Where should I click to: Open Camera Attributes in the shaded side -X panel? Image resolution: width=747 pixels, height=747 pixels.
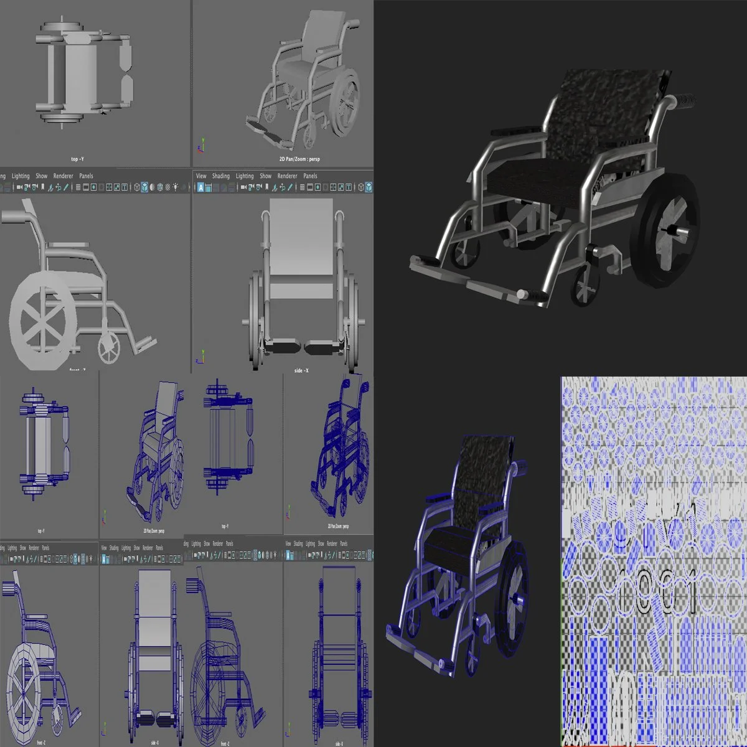[x=259, y=187]
